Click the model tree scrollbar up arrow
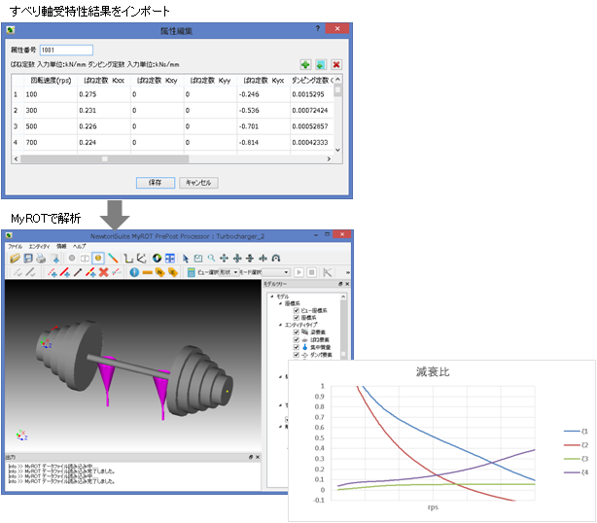 pyautogui.click(x=343, y=296)
